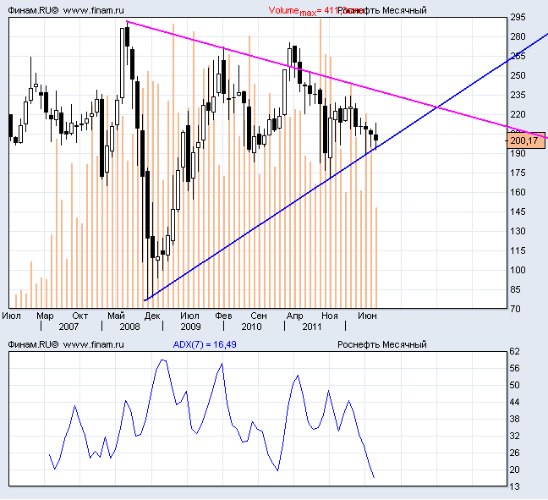The height and width of the screenshot is (500, 548).
Task: Click the Сен month label on time axis
Action: click(x=259, y=316)
